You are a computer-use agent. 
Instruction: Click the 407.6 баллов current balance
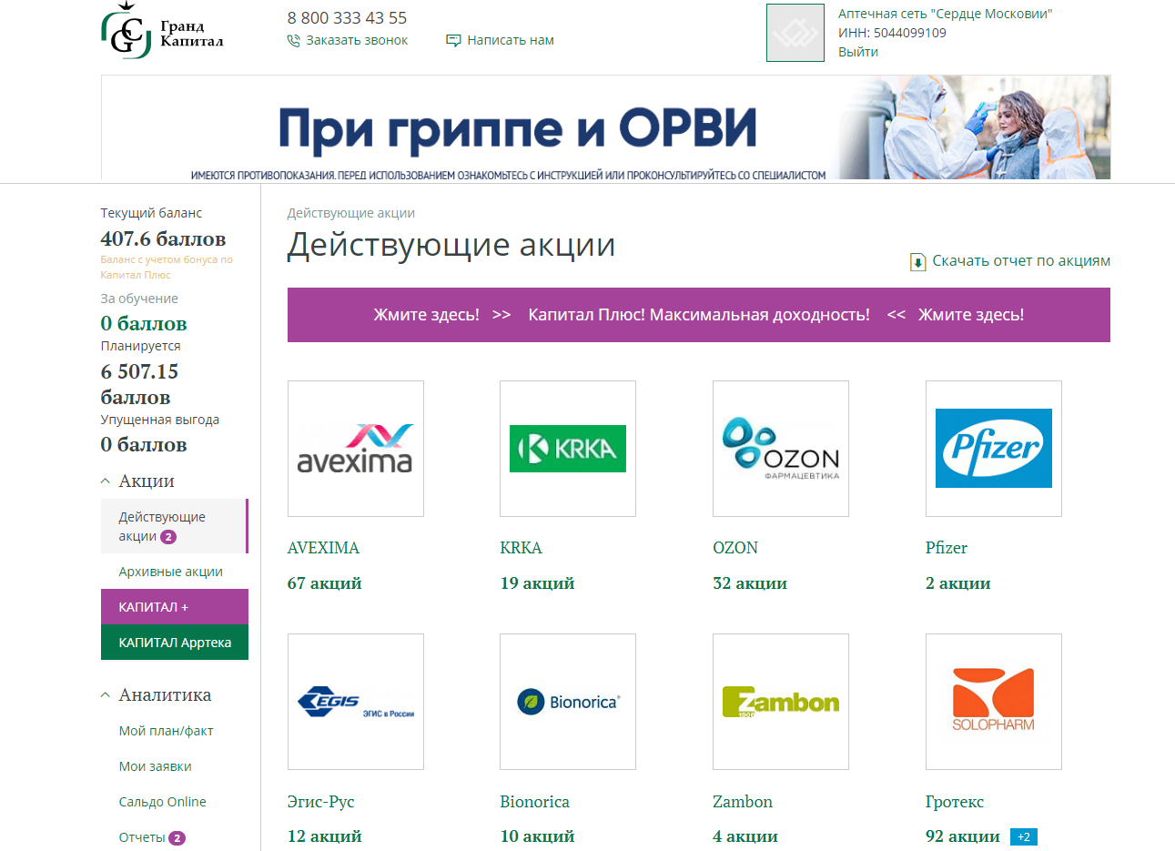(163, 238)
